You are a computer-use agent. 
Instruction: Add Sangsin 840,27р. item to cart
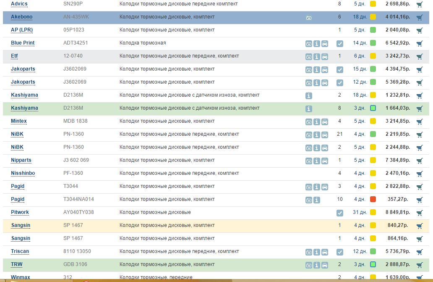pyautogui.click(x=419, y=226)
